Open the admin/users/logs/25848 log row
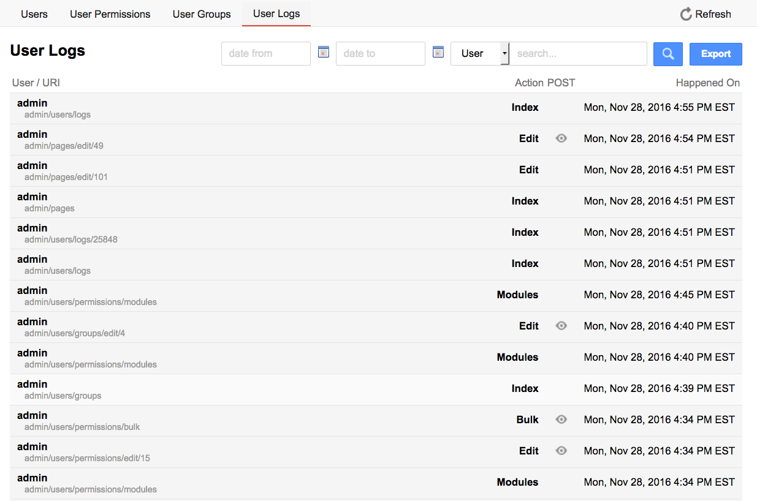This screenshot has width=757, height=501. (70, 239)
